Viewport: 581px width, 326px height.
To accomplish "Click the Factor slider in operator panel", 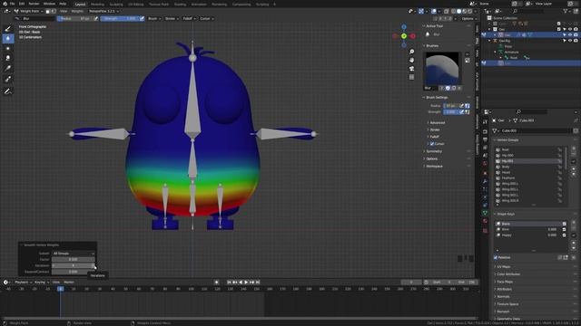I will point(74,260).
